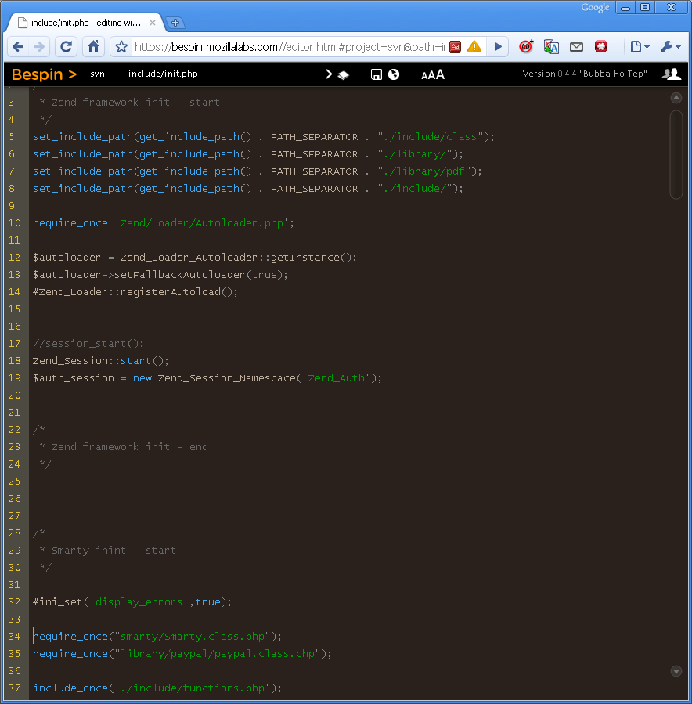The height and width of the screenshot is (704, 692).
Task: Open the red ad-blocker extension icon
Action: (526, 46)
